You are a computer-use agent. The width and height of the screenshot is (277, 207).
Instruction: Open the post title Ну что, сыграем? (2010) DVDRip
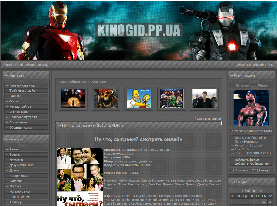pos(92,125)
